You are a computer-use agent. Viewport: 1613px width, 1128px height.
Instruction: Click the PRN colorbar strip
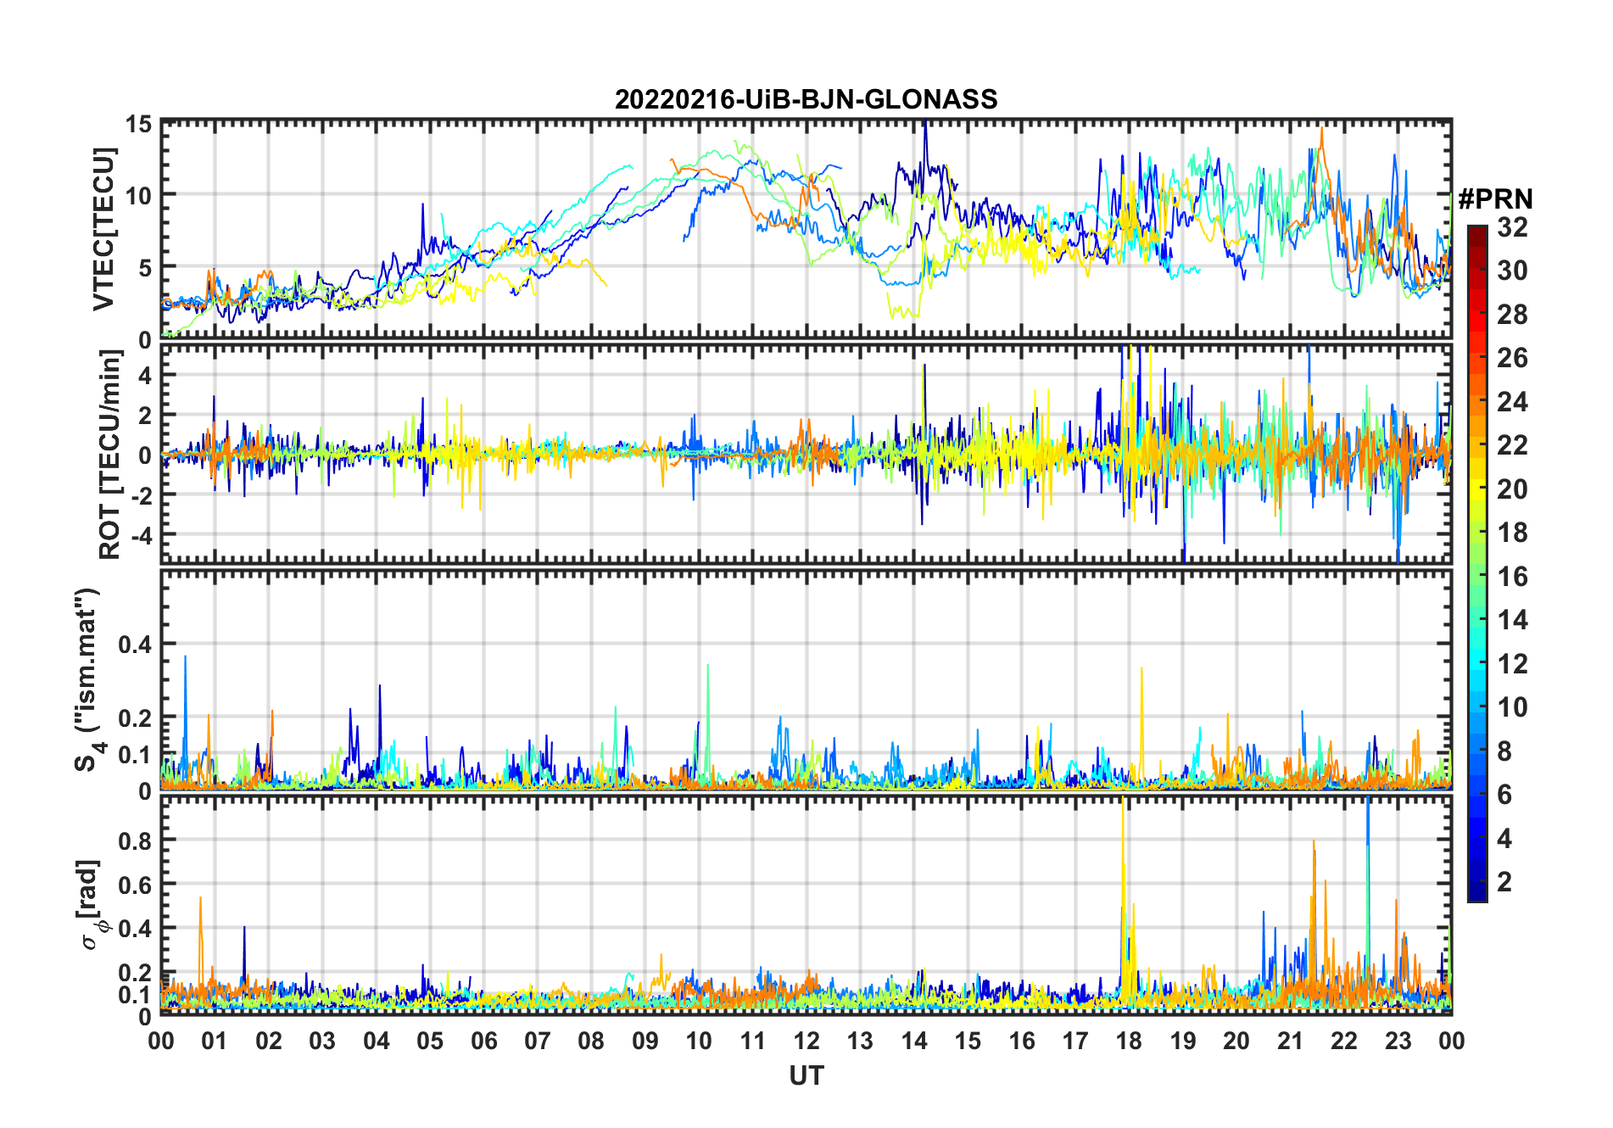pyautogui.click(x=1477, y=563)
